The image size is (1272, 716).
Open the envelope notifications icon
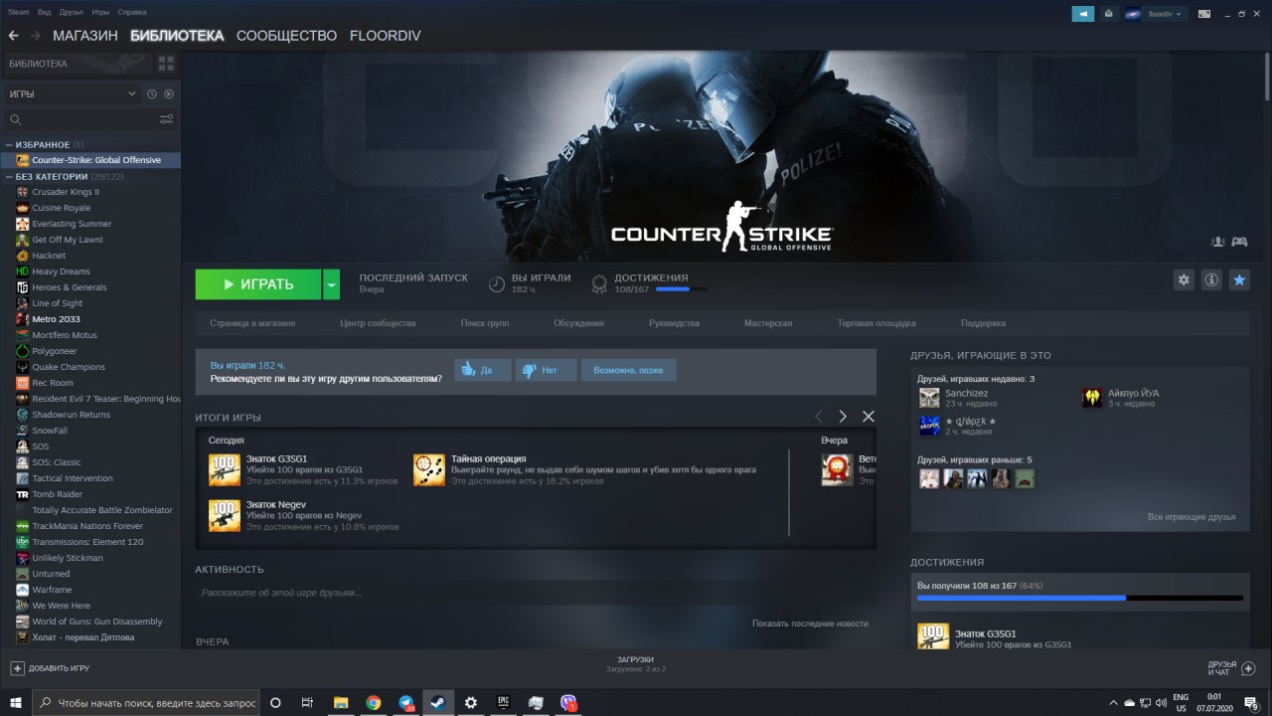[1108, 14]
